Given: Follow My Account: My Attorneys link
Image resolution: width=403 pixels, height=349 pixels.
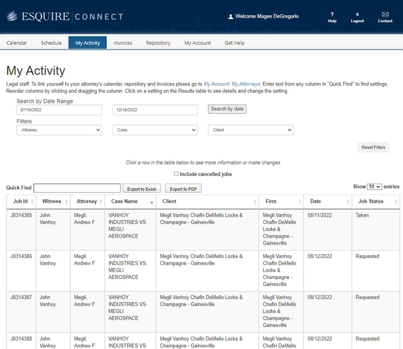Looking at the screenshot, I should point(232,84).
